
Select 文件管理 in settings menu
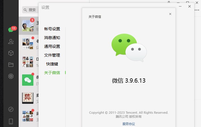point(52,55)
